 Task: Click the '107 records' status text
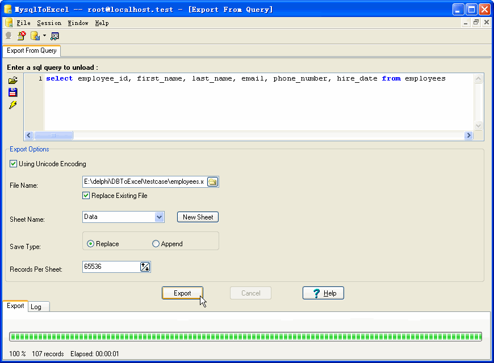(x=48, y=354)
